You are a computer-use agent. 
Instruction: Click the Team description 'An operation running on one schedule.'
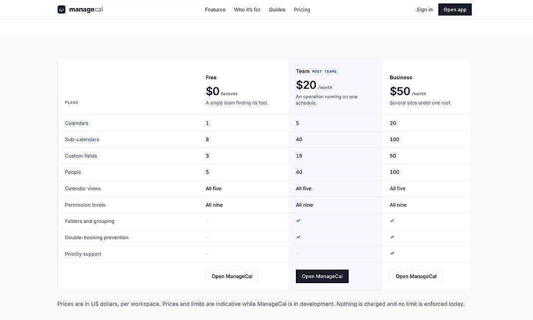326,100
